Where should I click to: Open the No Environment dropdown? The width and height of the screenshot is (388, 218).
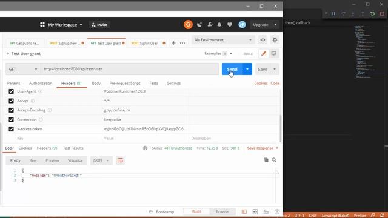222,40
